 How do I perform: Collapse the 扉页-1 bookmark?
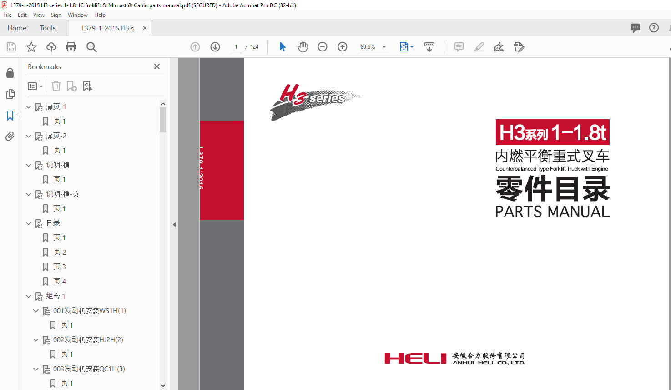[29, 107]
